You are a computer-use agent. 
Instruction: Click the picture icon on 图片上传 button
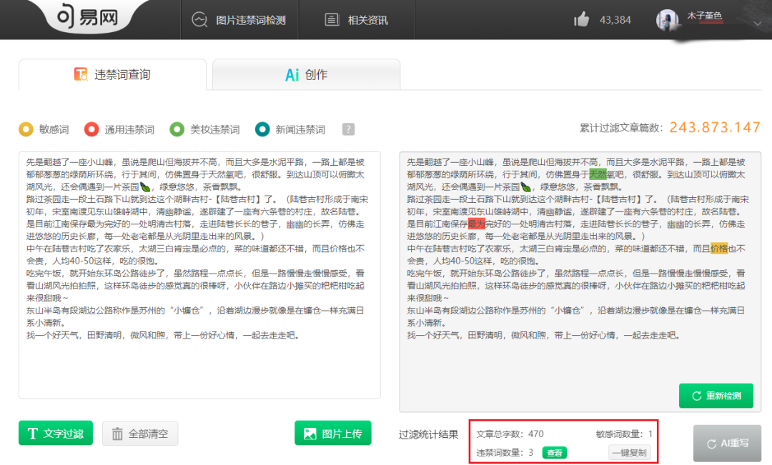(310, 433)
